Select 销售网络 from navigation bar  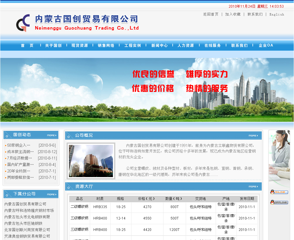click(x=106, y=45)
